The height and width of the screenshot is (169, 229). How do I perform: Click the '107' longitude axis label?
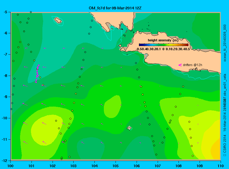pyautogui.click(x=158, y=166)
